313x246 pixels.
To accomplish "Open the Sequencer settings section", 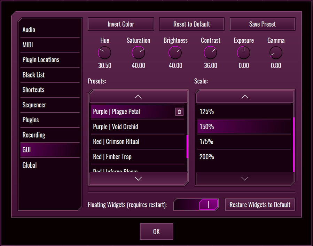I will point(50,105).
